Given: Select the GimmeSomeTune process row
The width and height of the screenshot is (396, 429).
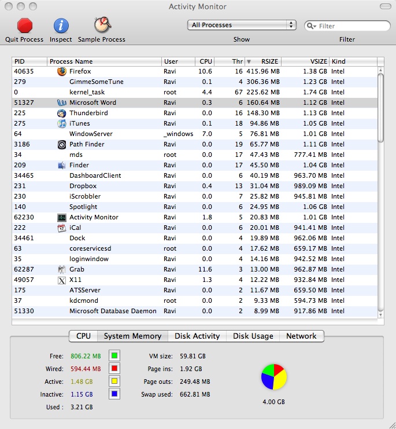Looking at the screenshot, I should click(195, 82).
